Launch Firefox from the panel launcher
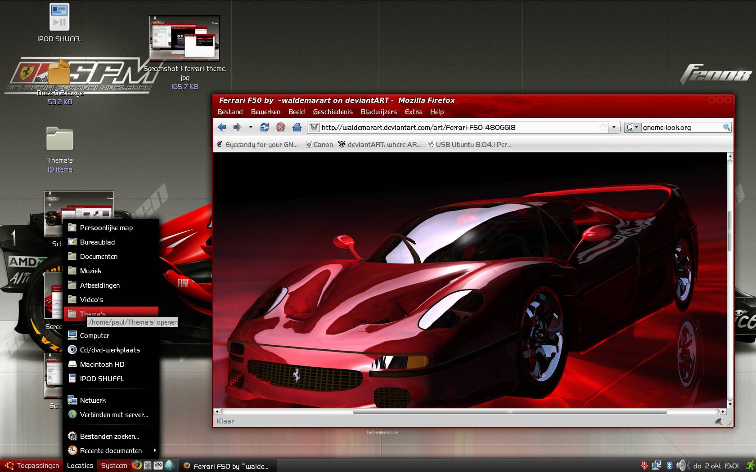Viewport: 756px width, 472px height. [x=137, y=465]
